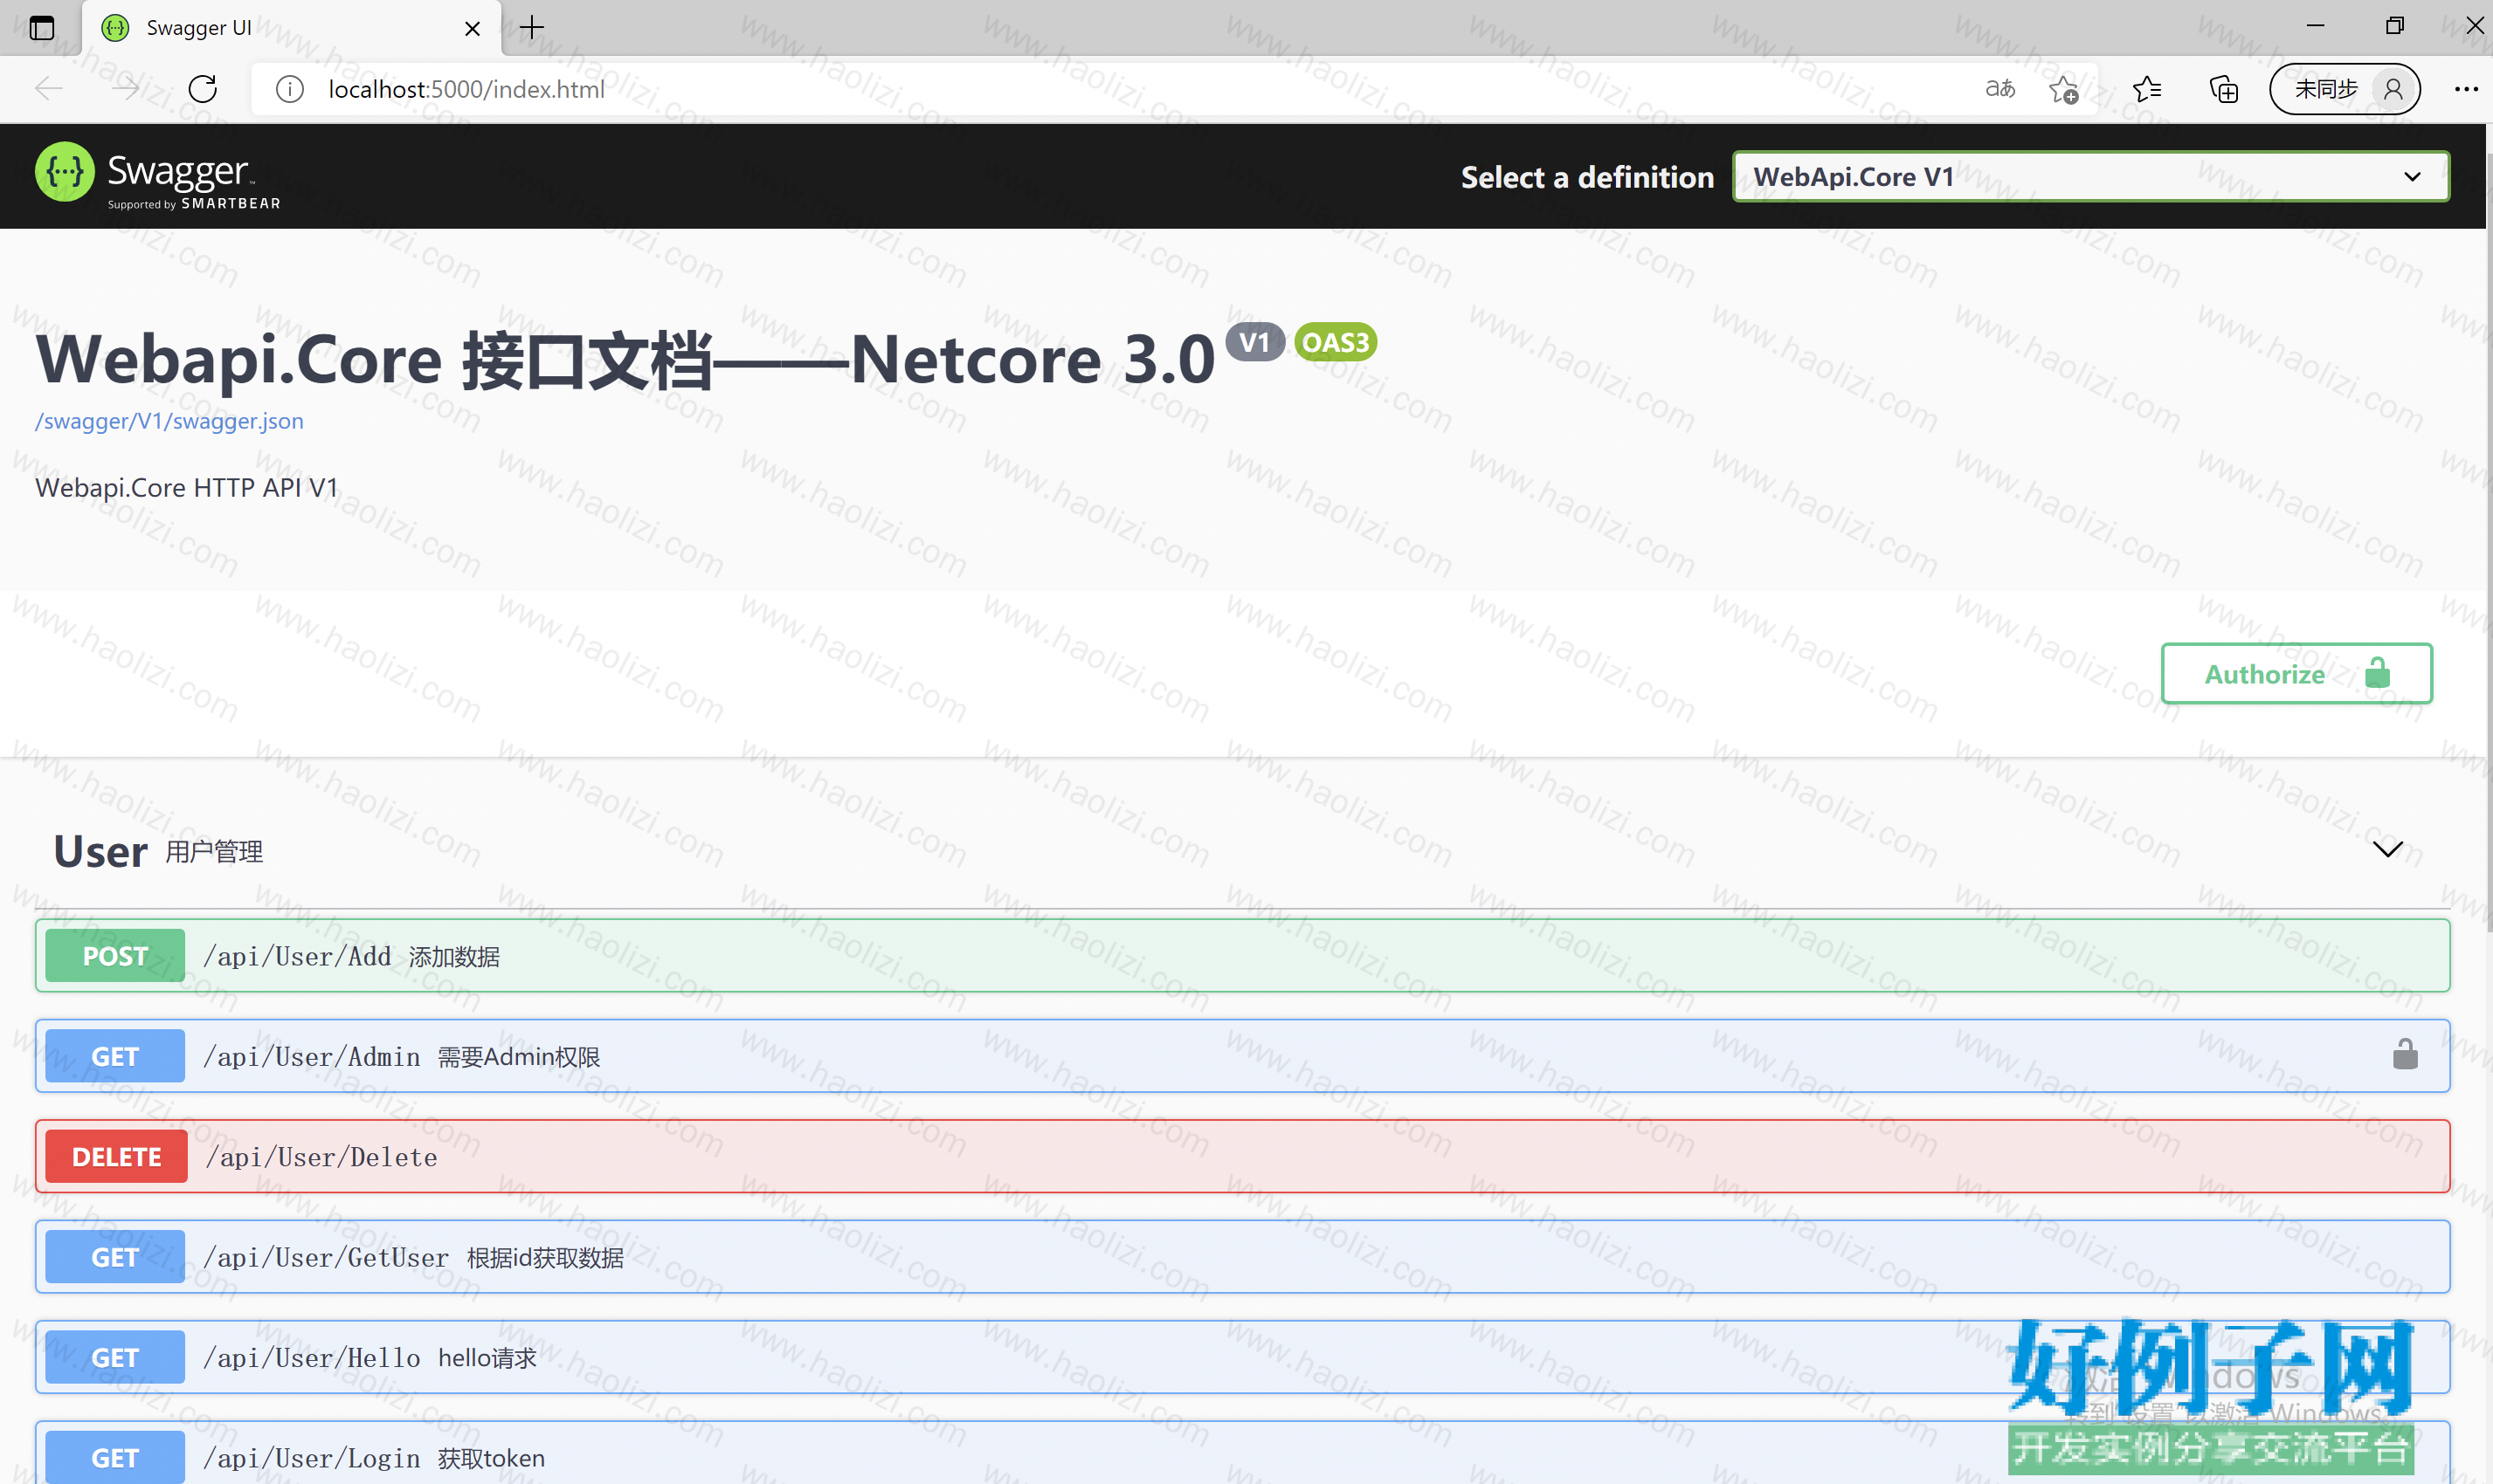The height and width of the screenshot is (1484, 2493).
Task: Select the Swagger UI browser tab
Action: point(292,28)
